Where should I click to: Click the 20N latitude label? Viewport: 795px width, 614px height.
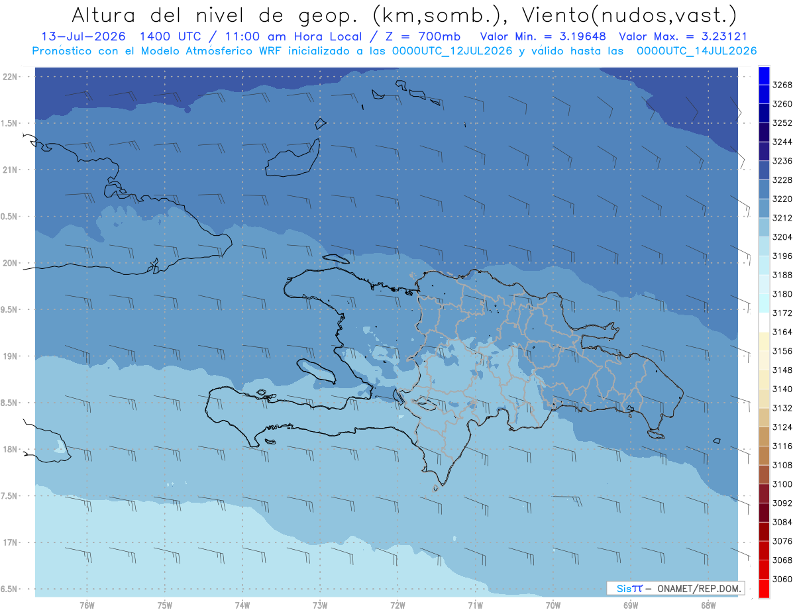click(10, 263)
